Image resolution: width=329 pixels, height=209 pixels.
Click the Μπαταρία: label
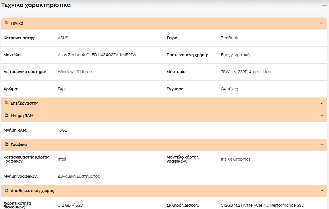coord(176,72)
